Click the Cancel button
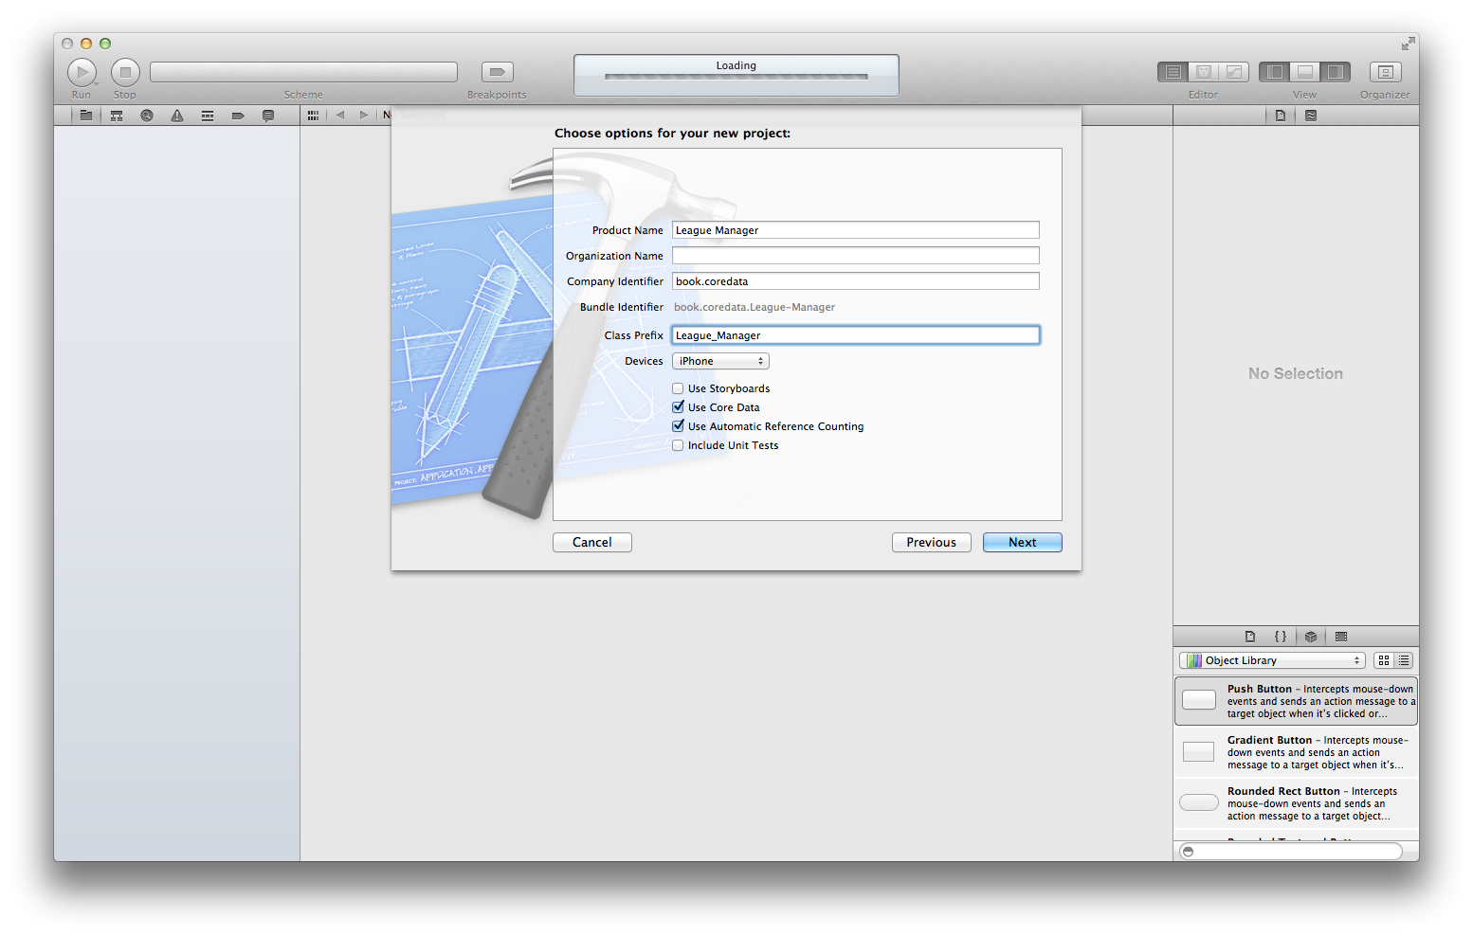This screenshot has height=936, width=1473. pos(592,542)
